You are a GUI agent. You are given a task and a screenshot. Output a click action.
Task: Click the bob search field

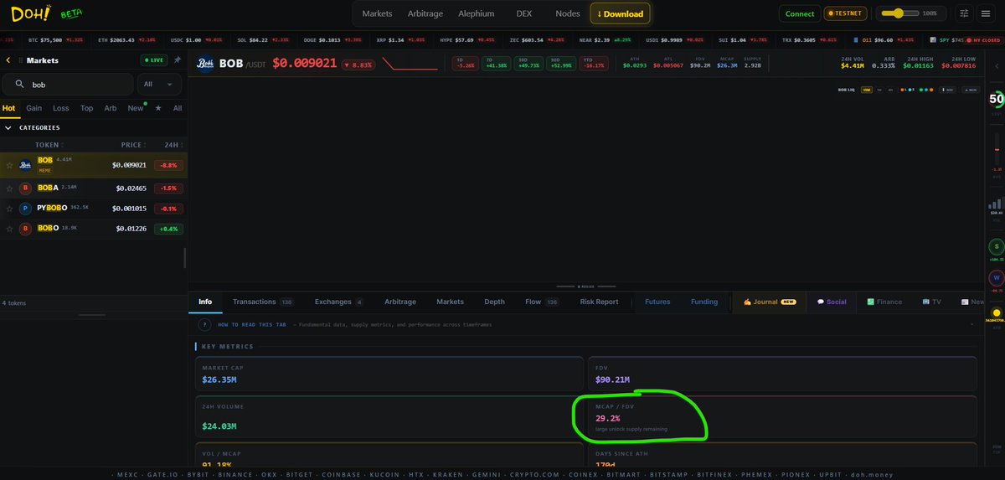coord(69,85)
